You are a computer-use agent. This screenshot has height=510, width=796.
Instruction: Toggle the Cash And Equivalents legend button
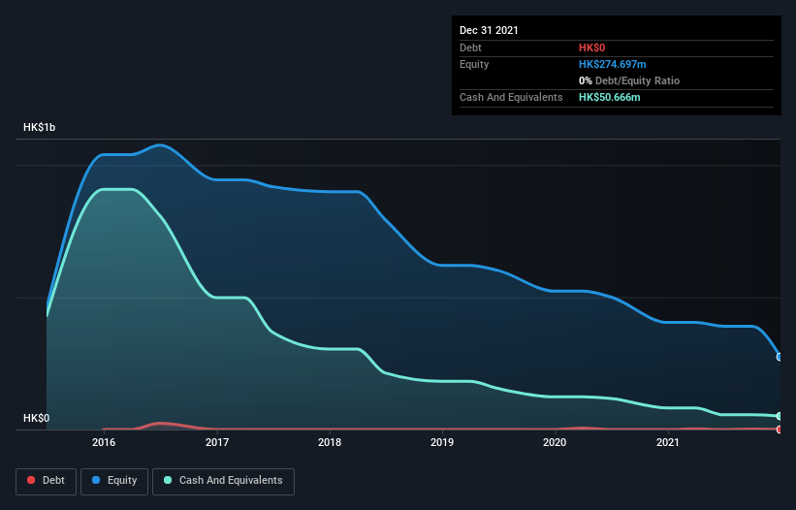tap(223, 481)
